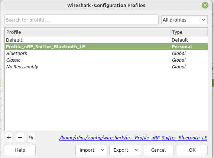
Task: Expand the Import dropdown button
Action: tap(91, 150)
